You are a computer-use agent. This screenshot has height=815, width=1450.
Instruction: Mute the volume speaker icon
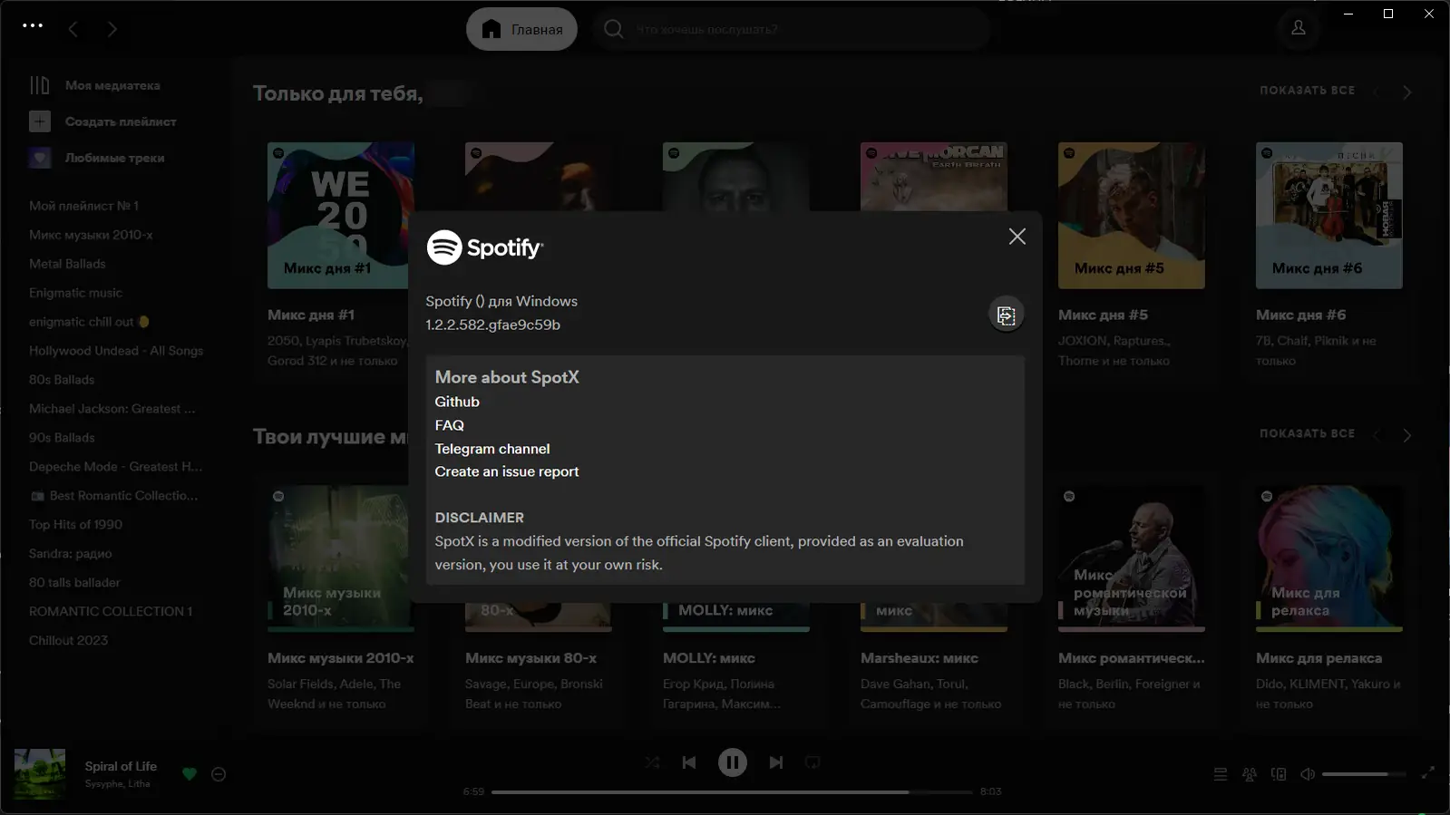(x=1308, y=774)
